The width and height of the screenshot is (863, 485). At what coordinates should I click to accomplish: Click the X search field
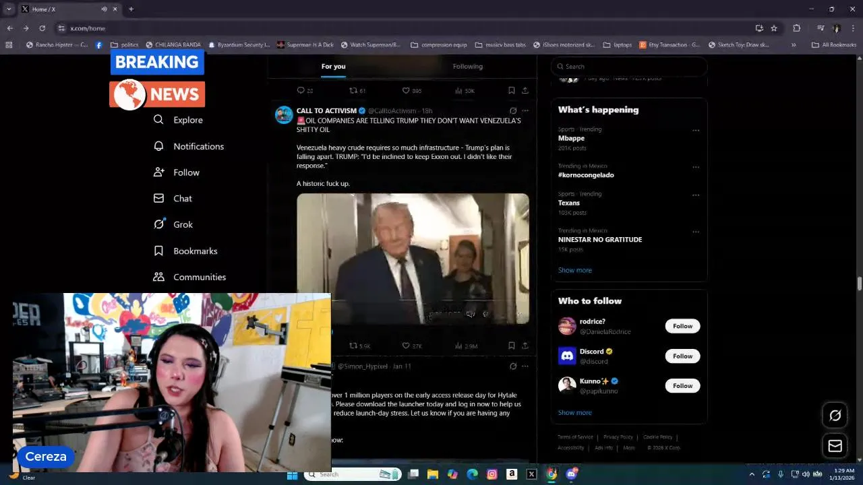629,66
